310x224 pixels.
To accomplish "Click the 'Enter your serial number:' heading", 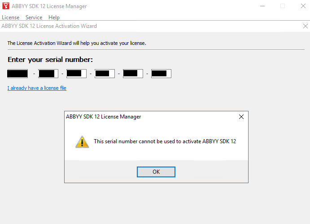I will tap(50, 60).
